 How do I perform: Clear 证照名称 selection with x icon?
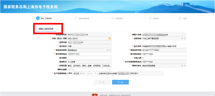pos(182,38)
